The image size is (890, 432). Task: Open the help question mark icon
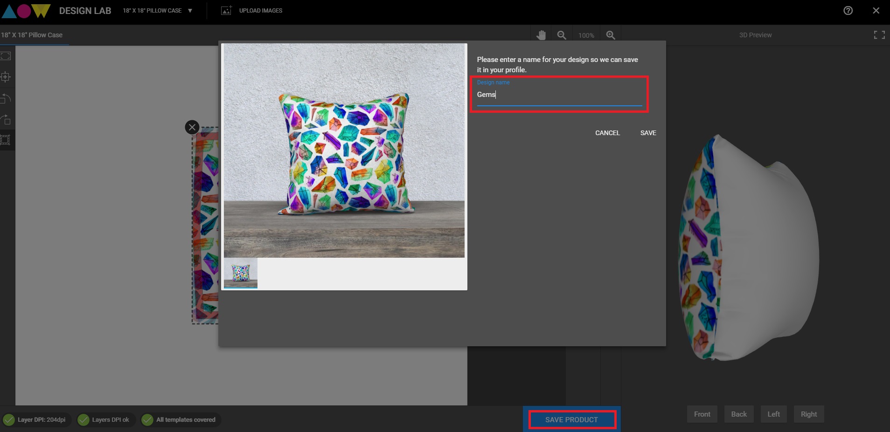pos(848,10)
